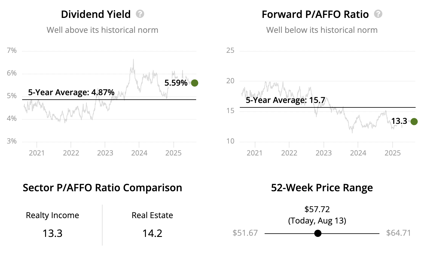Viewport: 424px width, 256px height.
Task: Click the 'Well above its historical norm' subtitle
Action: [x=102, y=30]
